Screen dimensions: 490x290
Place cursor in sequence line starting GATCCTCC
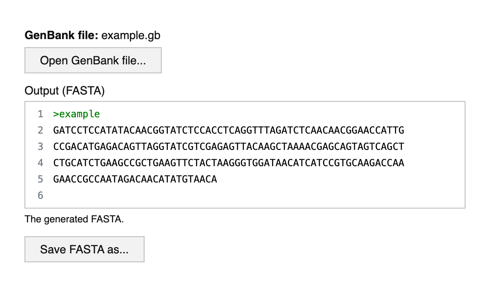(x=229, y=130)
